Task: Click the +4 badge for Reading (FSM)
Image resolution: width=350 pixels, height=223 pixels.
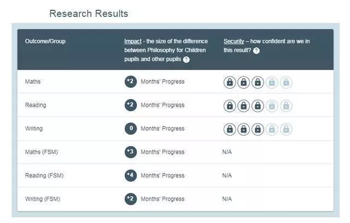Action: [x=131, y=176]
